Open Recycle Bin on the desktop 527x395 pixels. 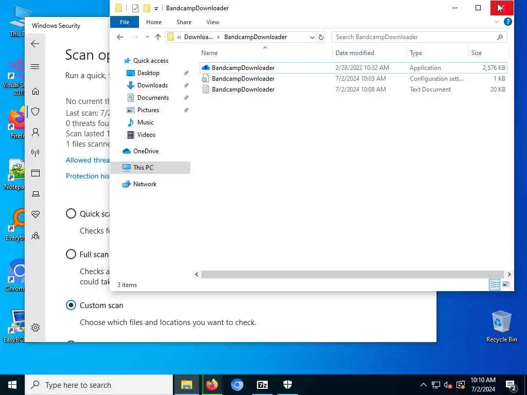[x=501, y=327]
